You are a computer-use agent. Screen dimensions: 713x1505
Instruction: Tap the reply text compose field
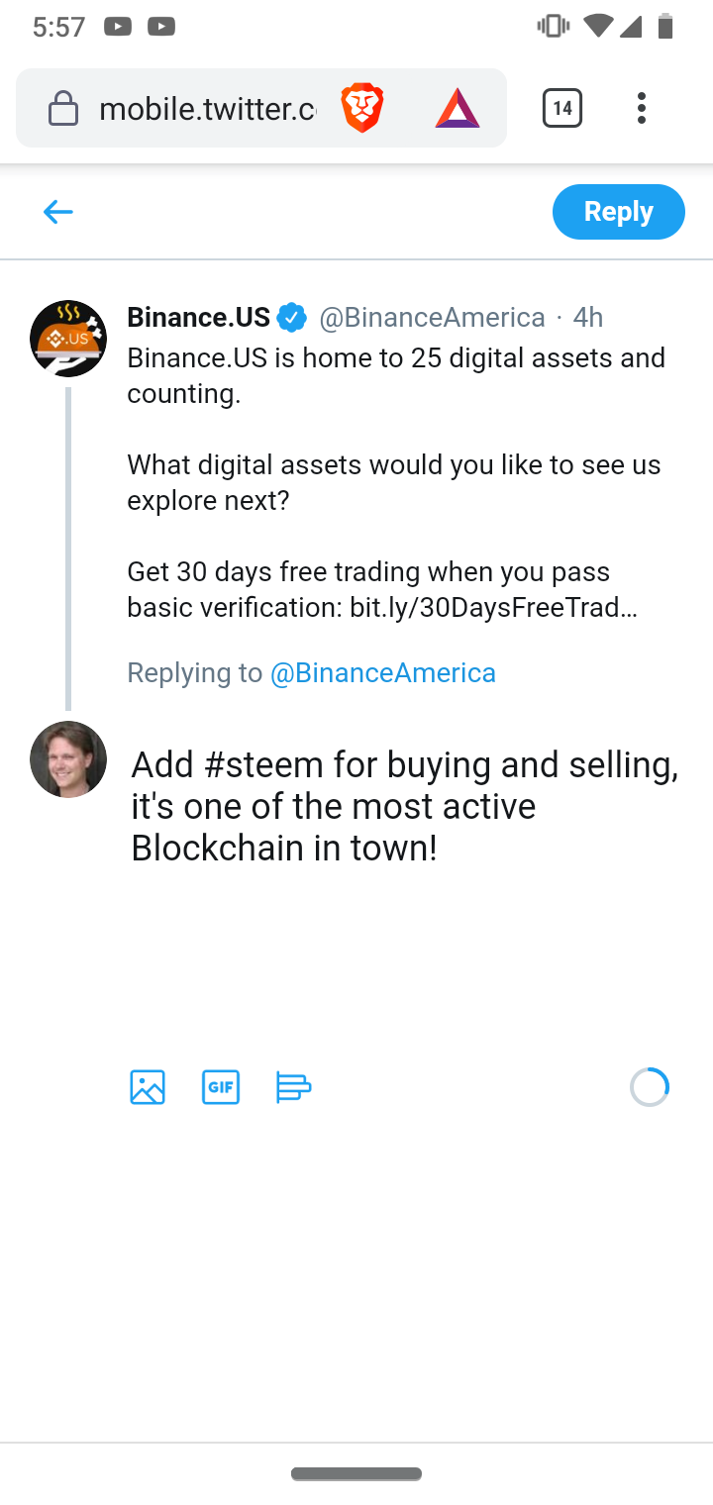point(404,806)
